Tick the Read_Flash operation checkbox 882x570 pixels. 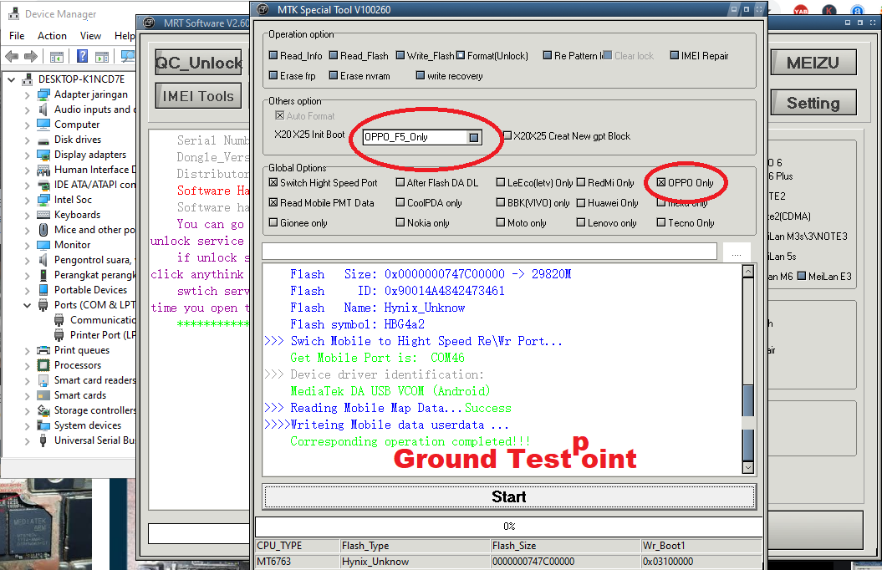pyautogui.click(x=334, y=55)
